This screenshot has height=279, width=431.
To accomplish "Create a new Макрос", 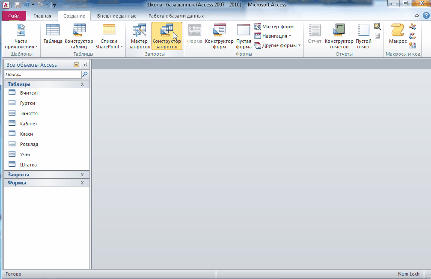I will pyautogui.click(x=398, y=33).
